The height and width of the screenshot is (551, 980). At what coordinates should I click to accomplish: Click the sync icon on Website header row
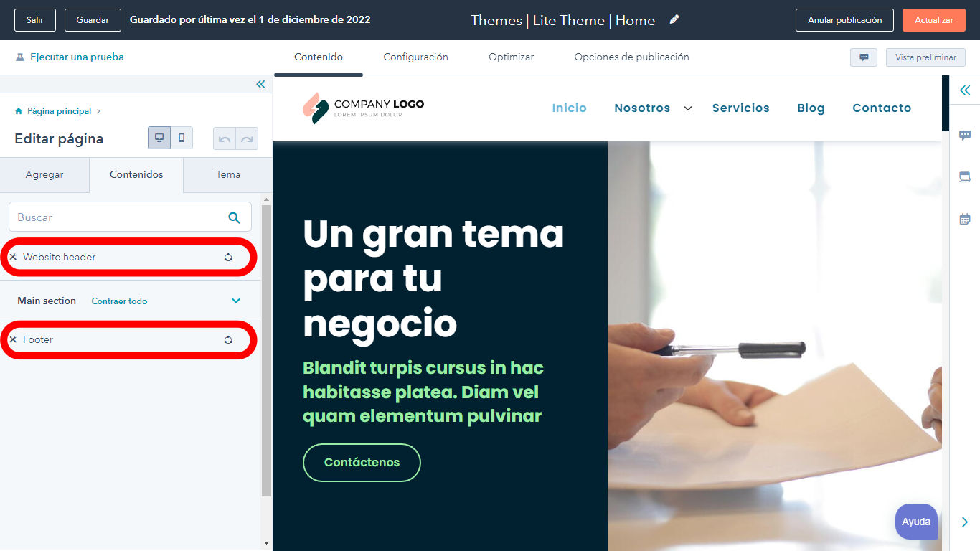228,257
